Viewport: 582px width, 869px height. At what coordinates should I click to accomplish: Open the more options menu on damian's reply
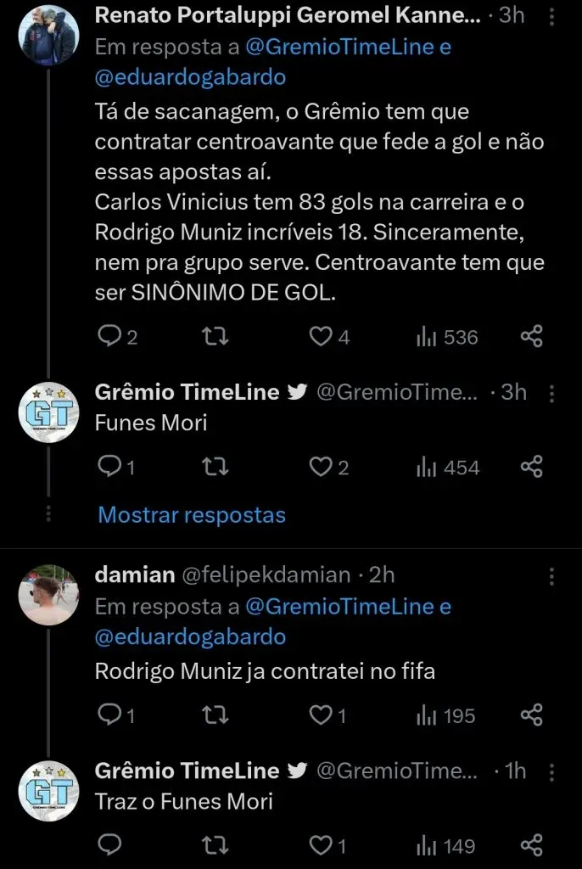(x=553, y=577)
